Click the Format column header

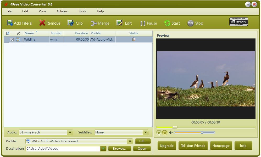[x=56, y=33]
